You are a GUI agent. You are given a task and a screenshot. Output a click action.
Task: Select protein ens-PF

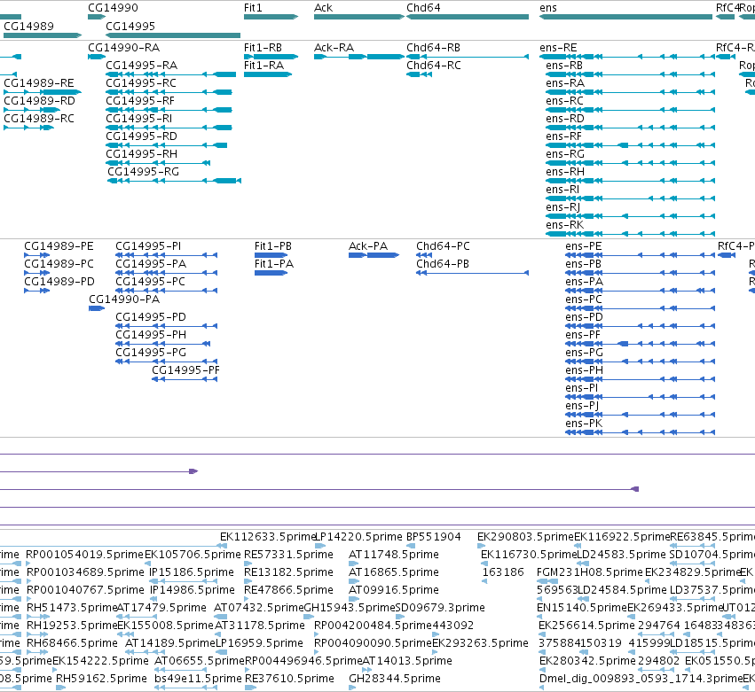583,335
